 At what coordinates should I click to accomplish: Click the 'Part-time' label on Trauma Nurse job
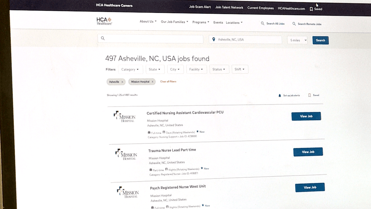coord(158,170)
